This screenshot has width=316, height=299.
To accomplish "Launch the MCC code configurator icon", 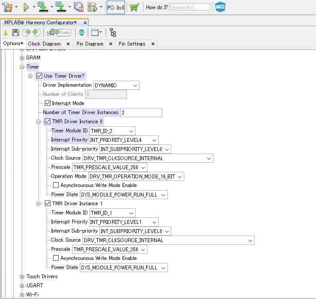I will [220, 7].
